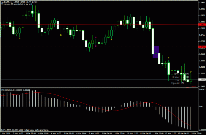Click the '11 Mar 04:00' time label
This screenshot has width=206, height=135.
[145, 133]
